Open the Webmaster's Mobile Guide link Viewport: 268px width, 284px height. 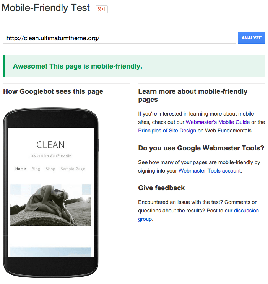[x=218, y=122]
